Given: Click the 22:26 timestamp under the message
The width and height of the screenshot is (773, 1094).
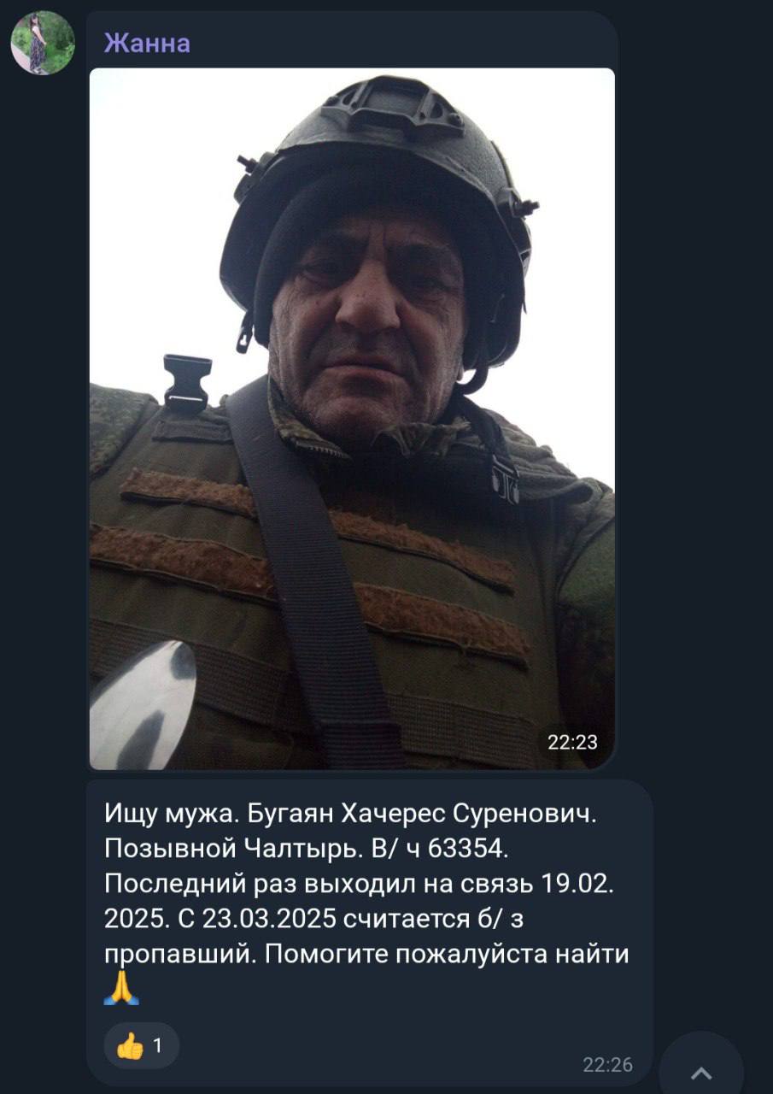Looking at the screenshot, I should [x=607, y=1064].
